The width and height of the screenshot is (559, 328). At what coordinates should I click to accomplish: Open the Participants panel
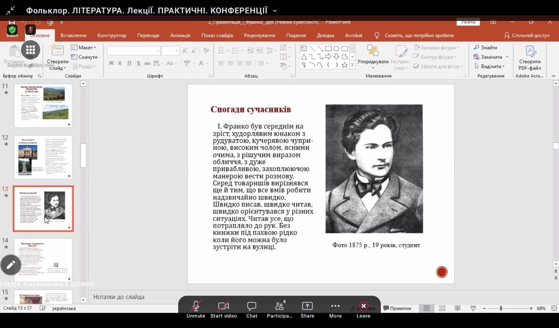[279, 306]
